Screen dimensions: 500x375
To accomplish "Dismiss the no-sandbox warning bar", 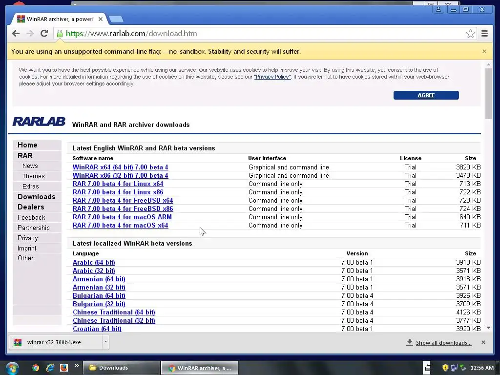I will [484, 51].
